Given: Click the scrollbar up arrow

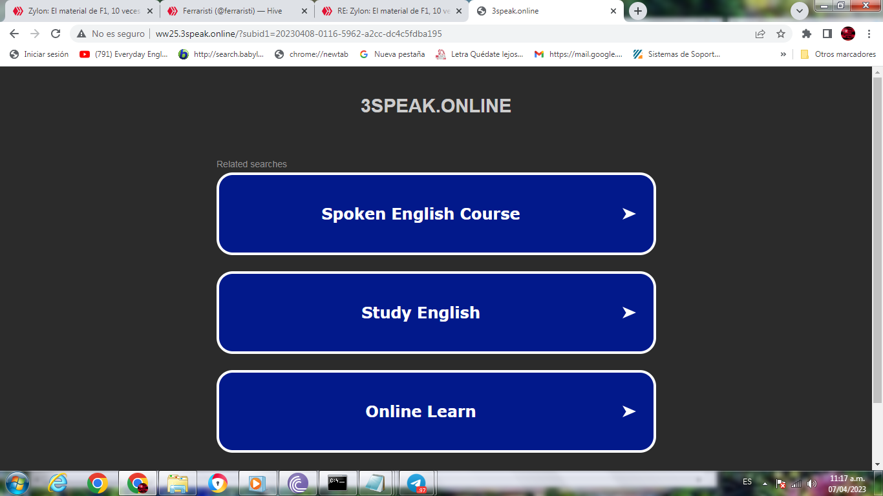Looking at the screenshot, I should click(x=877, y=71).
